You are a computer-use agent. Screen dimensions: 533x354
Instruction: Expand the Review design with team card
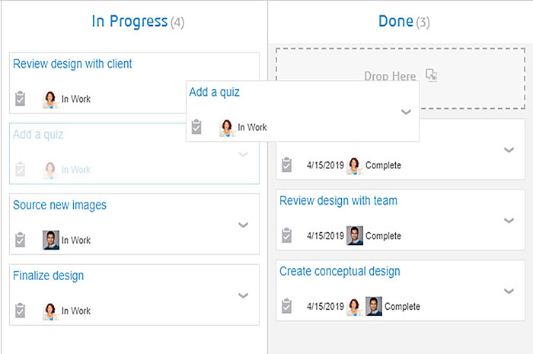click(509, 221)
